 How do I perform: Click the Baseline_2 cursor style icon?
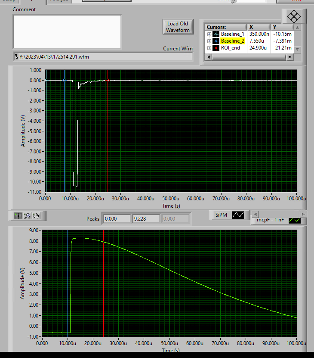(x=216, y=41)
